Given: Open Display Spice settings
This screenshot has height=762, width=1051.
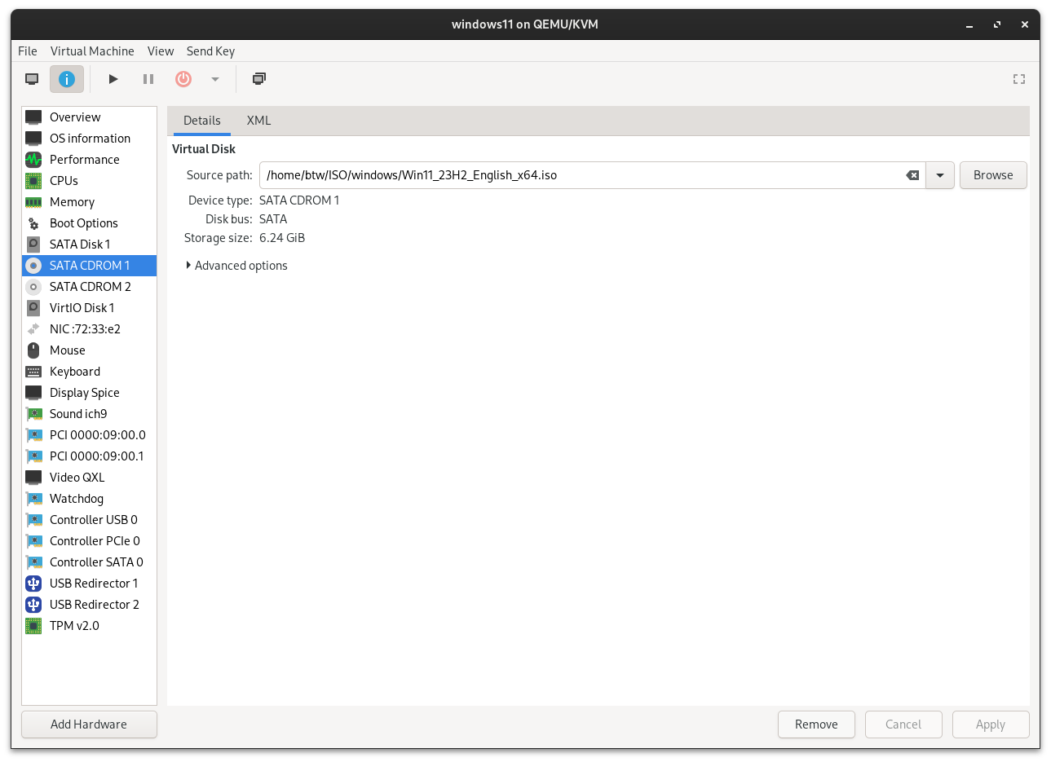Looking at the screenshot, I should (x=89, y=393).
